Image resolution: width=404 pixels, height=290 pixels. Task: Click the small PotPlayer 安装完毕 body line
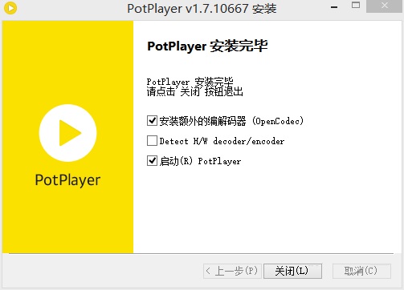coord(190,82)
